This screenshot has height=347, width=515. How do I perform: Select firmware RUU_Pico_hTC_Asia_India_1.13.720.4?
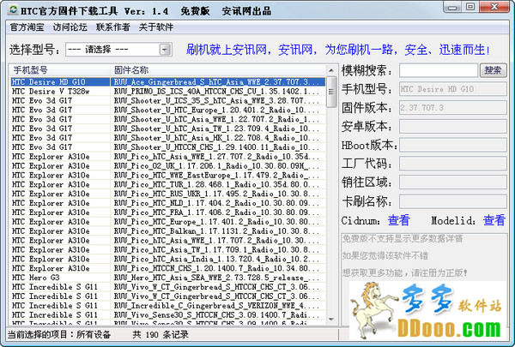click(x=168, y=259)
